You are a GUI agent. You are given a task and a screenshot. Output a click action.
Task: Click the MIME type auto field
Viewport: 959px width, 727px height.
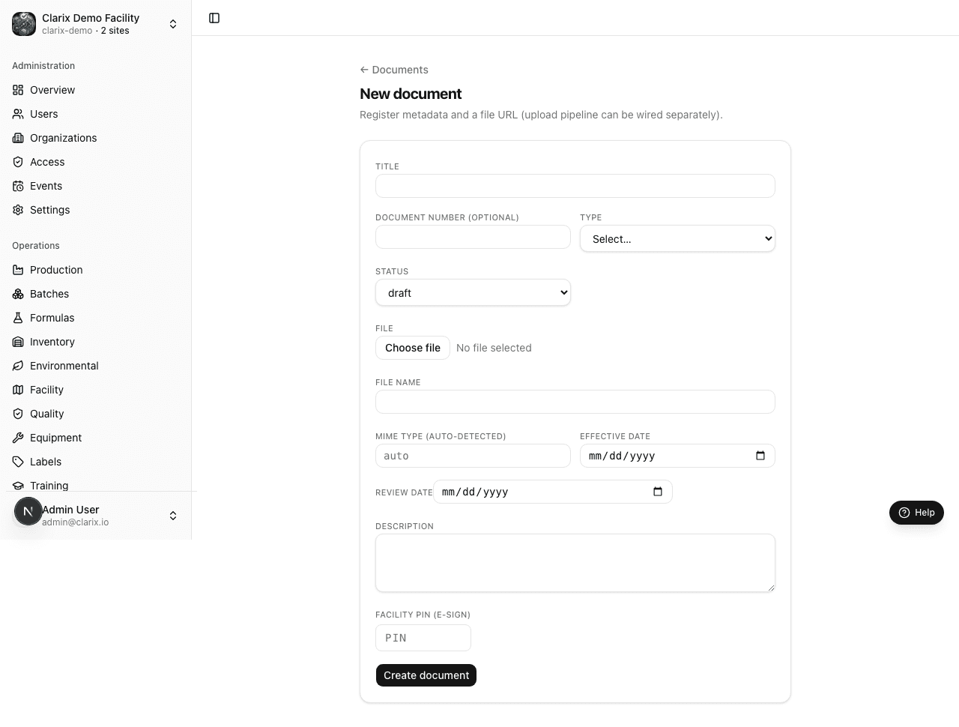point(473,456)
